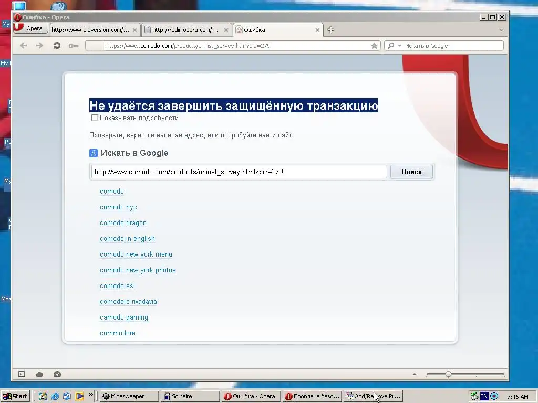The width and height of the screenshot is (538, 403).
Task: Launch Windows Media Player quick launch icon
Action: (x=80, y=396)
